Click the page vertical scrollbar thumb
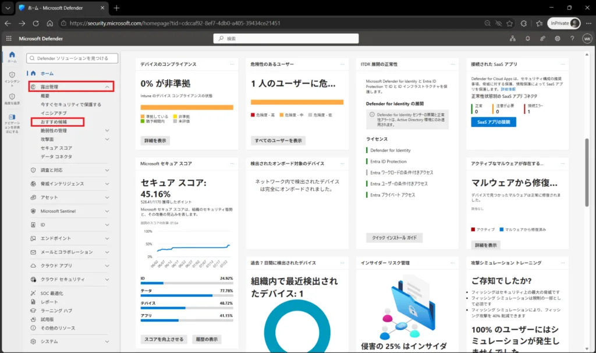The width and height of the screenshot is (596, 353). pyautogui.click(x=587, y=173)
